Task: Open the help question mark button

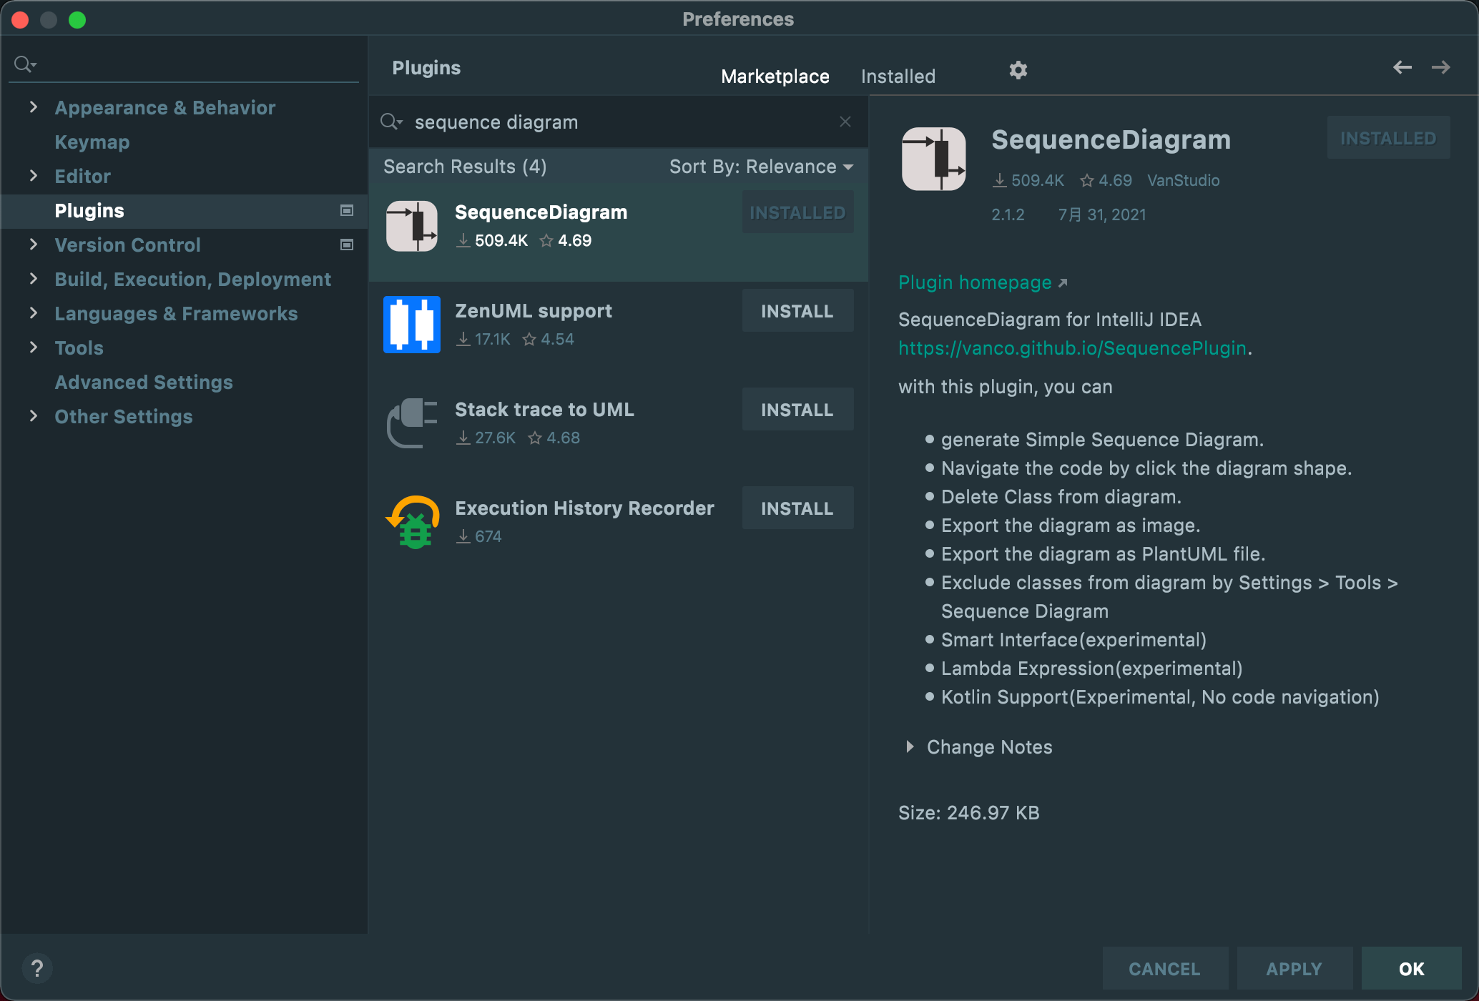Action: point(37,969)
